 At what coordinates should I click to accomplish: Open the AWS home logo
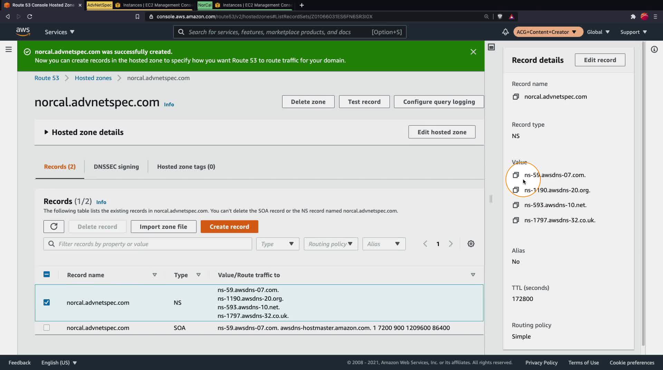tap(23, 32)
